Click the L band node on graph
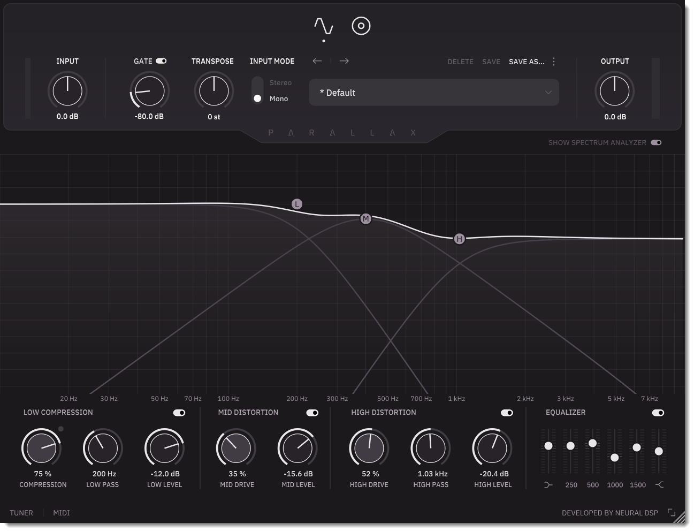Viewport: 694px width, 532px height. 297,204
